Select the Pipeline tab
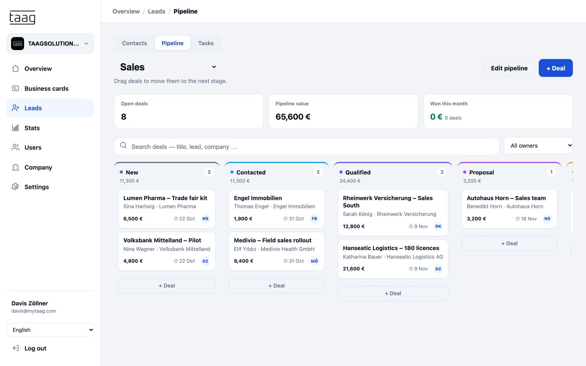Image resolution: width=586 pixels, height=366 pixels. pyautogui.click(x=173, y=43)
